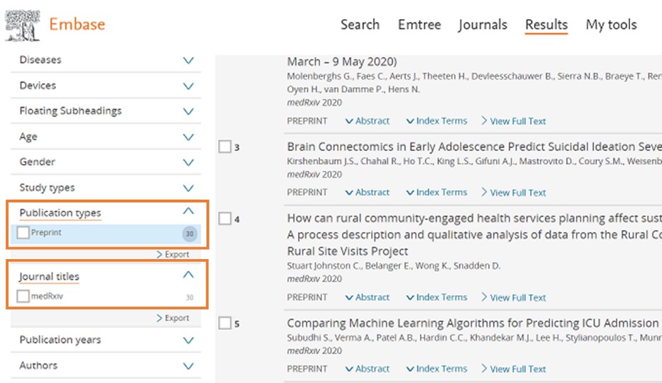Image resolution: width=662 pixels, height=383 pixels.
Task: Select the checkbox for result 5
Action: click(x=225, y=324)
